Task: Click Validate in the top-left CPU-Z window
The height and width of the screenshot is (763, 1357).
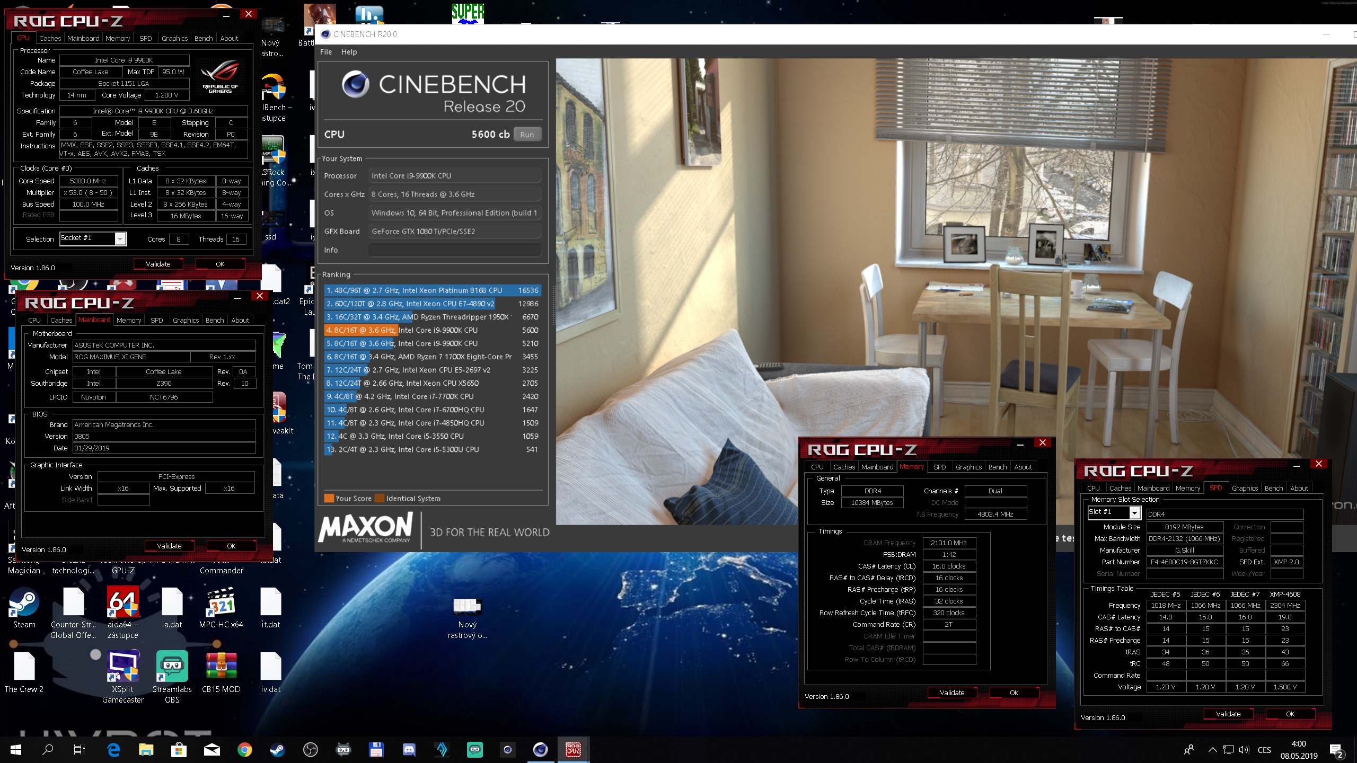Action: tap(158, 264)
